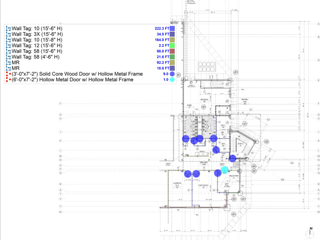Click the blue door marker near the SIMULATOR room
Image resolution: width=320 pixels, height=240 pixels.
218,173
